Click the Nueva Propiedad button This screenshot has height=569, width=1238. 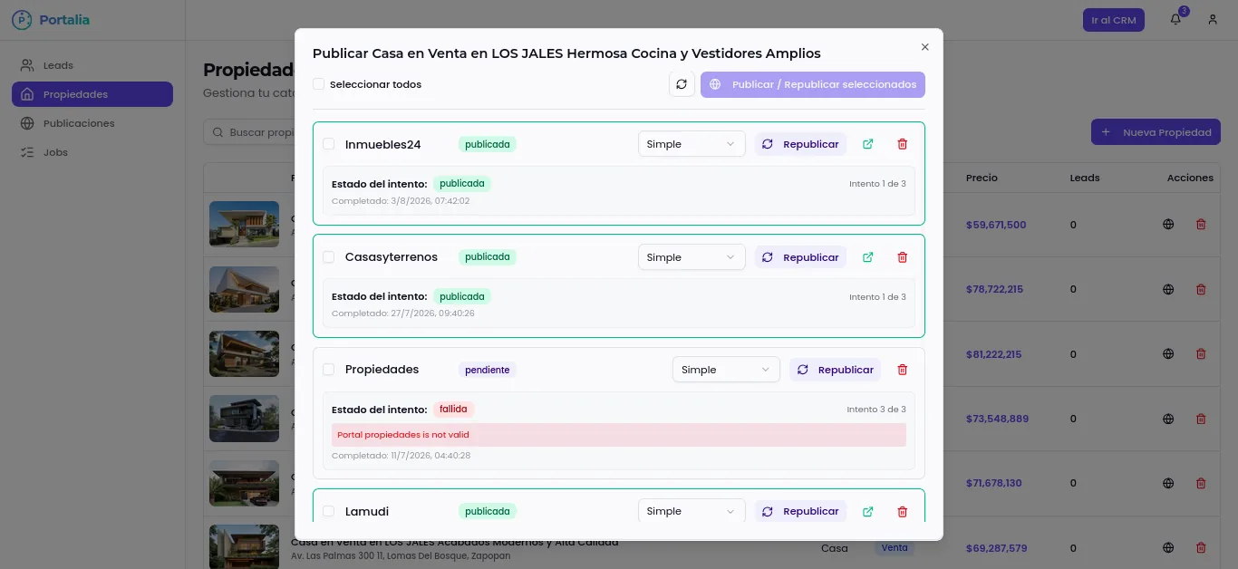coord(1156,132)
